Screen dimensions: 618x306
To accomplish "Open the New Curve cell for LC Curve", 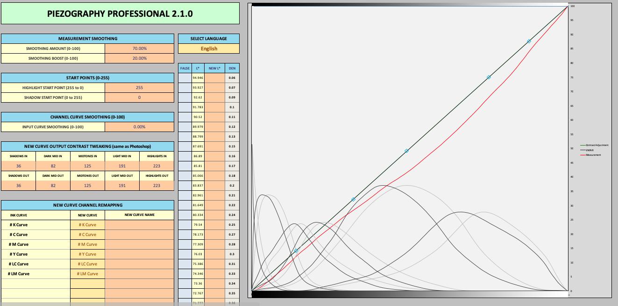I will [88, 264].
